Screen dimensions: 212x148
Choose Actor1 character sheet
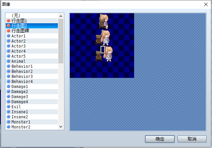coord(32,36)
